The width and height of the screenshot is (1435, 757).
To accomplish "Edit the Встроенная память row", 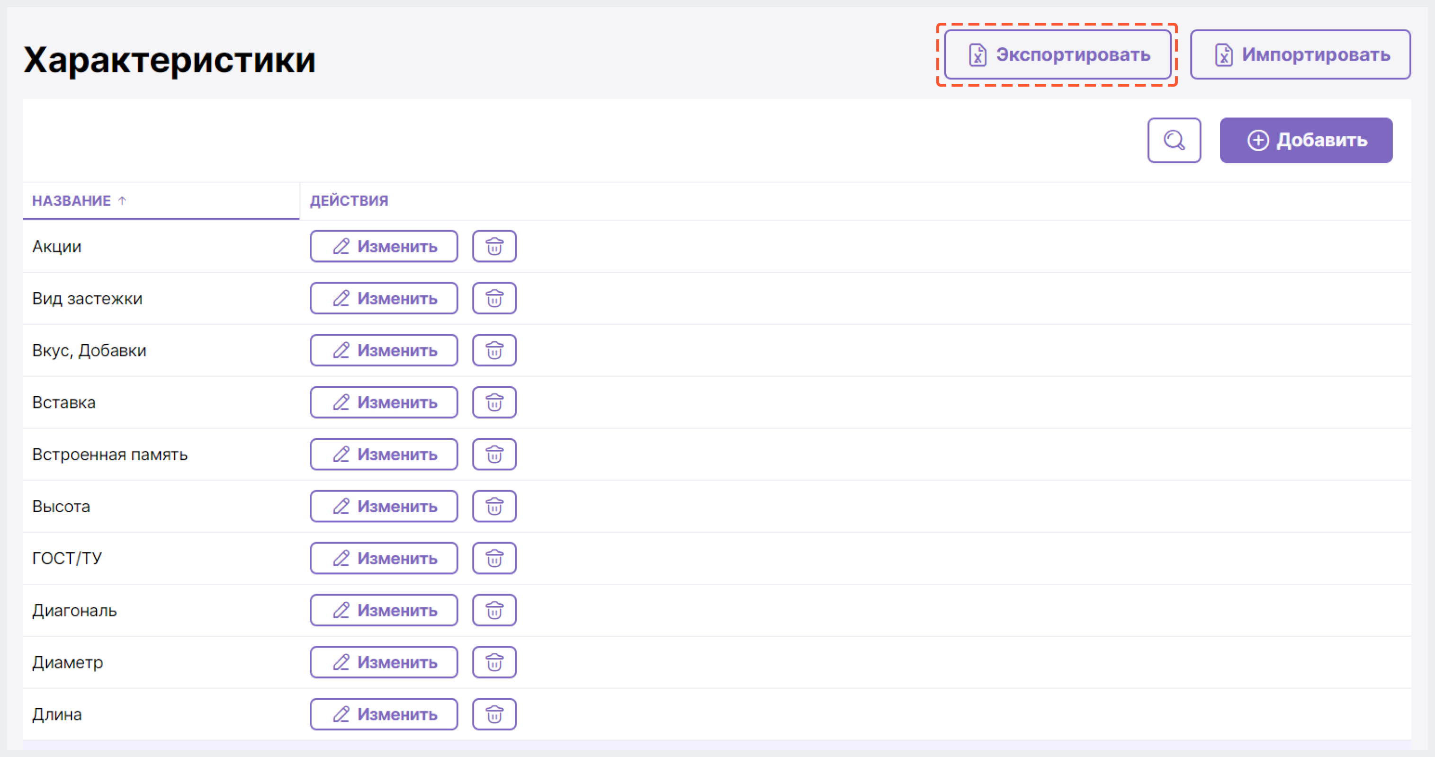I will click(384, 454).
